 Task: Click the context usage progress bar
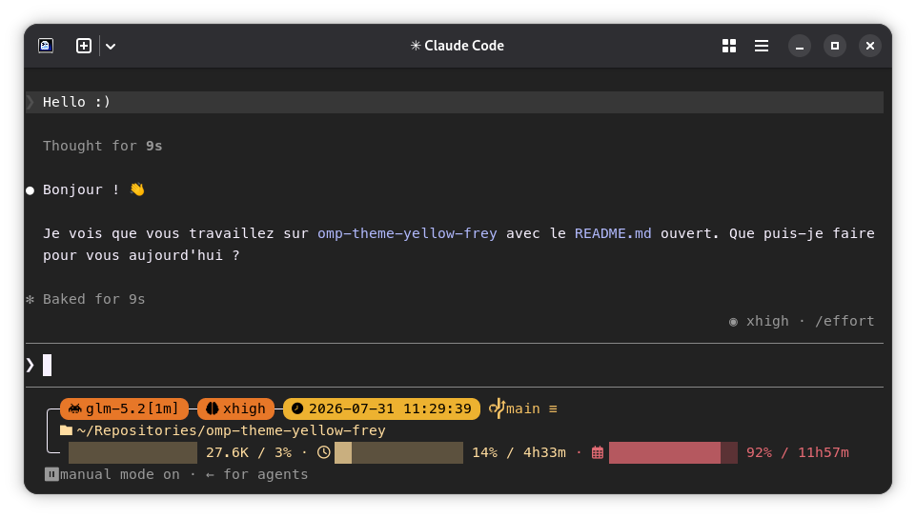(132, 452)
